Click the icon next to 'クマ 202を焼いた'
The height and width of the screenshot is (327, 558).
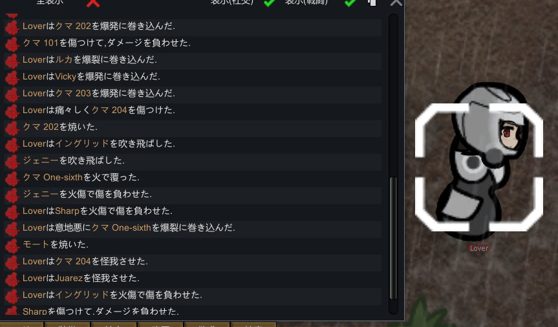click(x=12, y=129)
